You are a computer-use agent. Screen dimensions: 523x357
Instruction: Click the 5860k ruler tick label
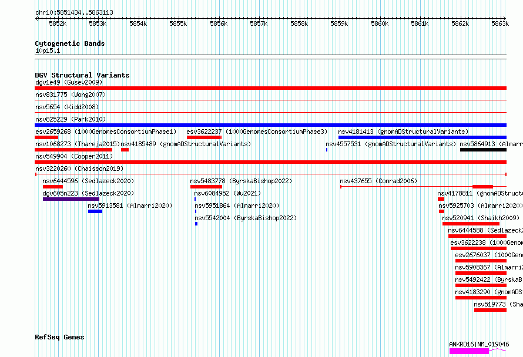(380, 23)
